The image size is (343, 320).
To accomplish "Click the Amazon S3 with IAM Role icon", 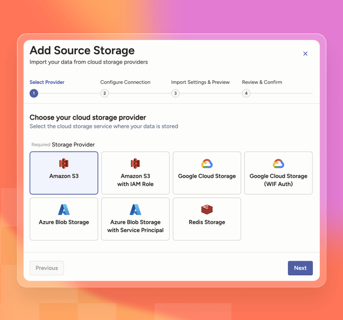I will 135,164.
